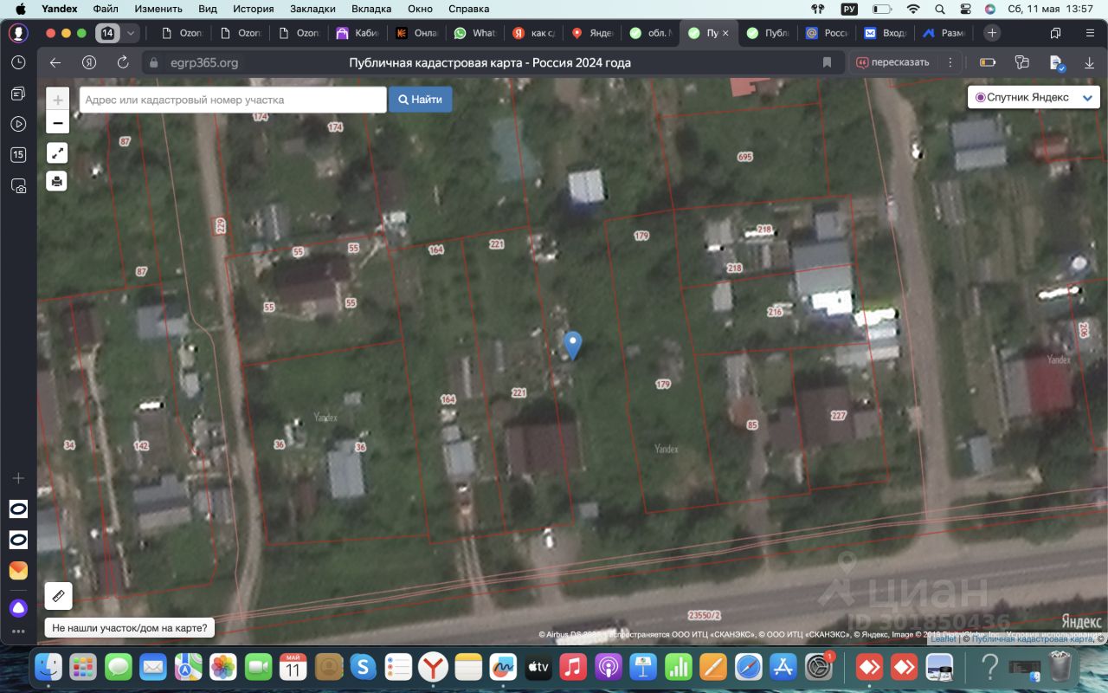1108x693 pixels.
Task: Open Calendar from the Dock
Action: click(293, 667)
